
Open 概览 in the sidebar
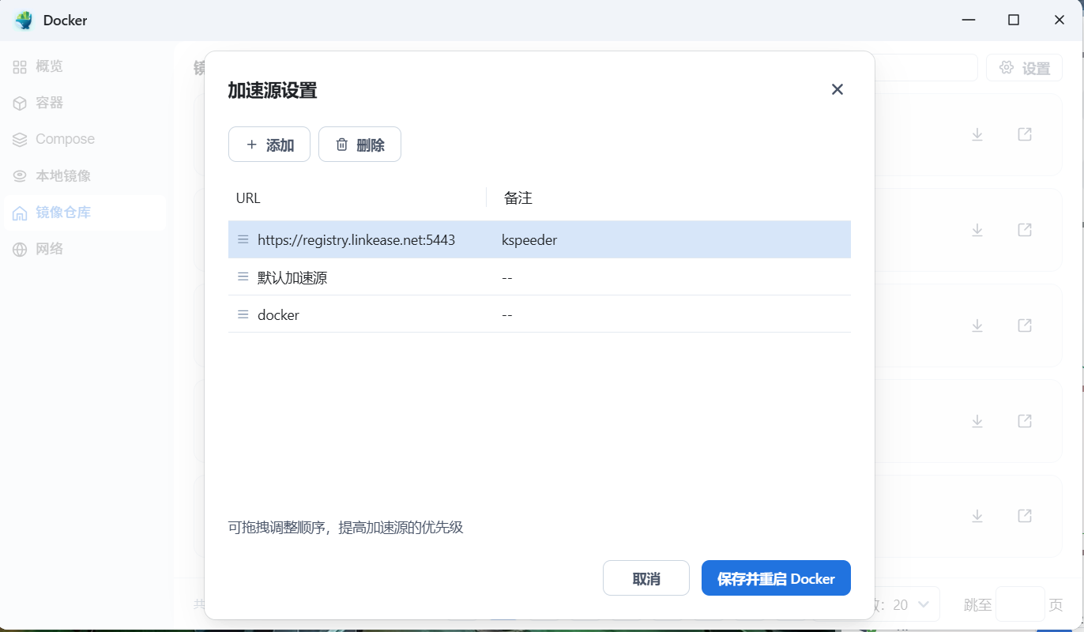85,66
